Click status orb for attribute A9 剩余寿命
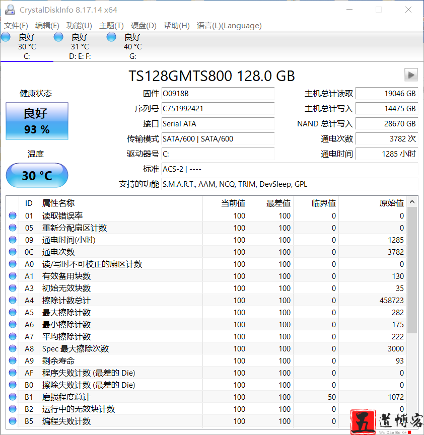 [13, 360]
